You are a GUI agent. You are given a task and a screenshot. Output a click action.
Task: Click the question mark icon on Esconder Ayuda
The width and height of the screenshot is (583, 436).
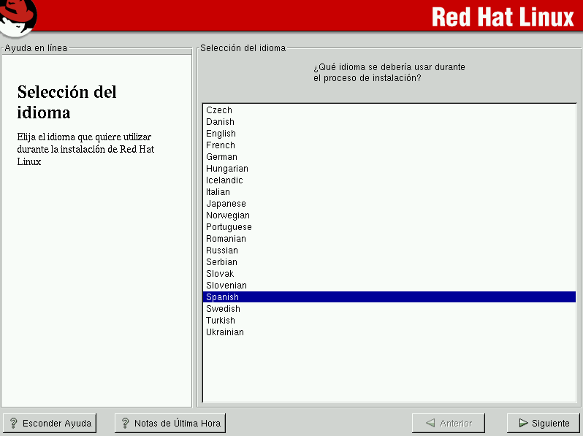13,423
